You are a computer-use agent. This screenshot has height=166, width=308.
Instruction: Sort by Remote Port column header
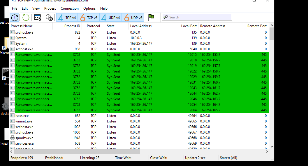tap(256, 26)
